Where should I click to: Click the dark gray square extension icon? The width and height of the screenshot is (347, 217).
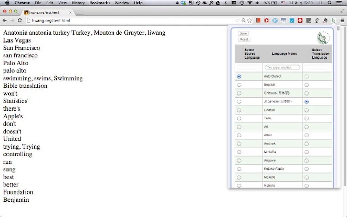[309, 20]
